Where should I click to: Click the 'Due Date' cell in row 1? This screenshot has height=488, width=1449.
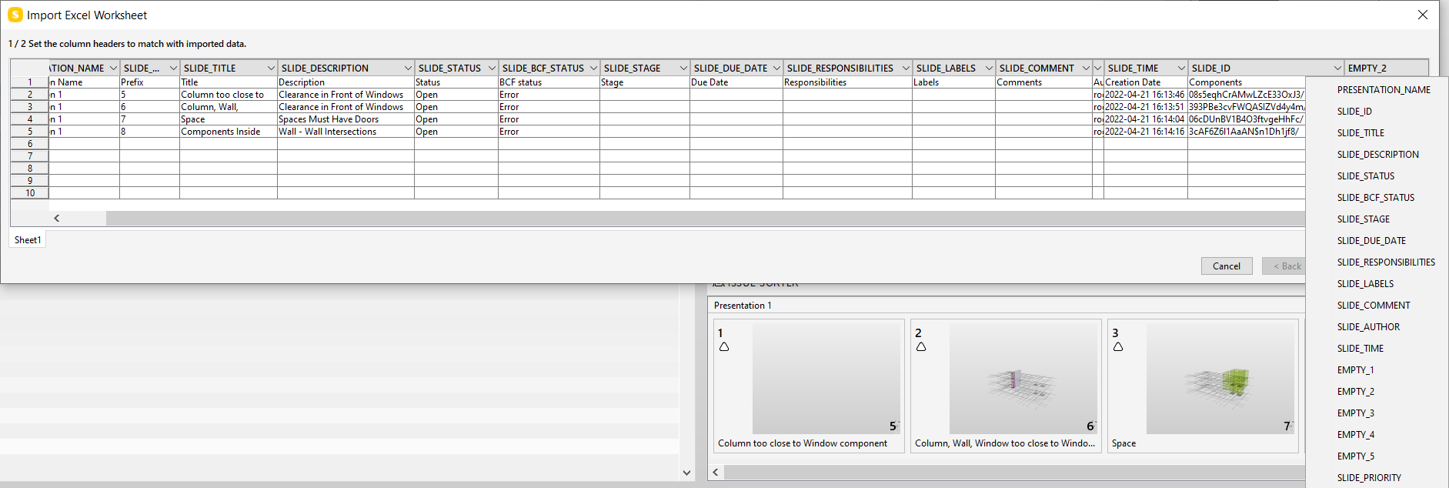tap(736, 82)
